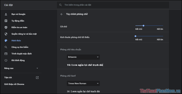Click the power icon for Khi khởi động
The width and height of the screenshot is (182, 94).
[6, 60]
